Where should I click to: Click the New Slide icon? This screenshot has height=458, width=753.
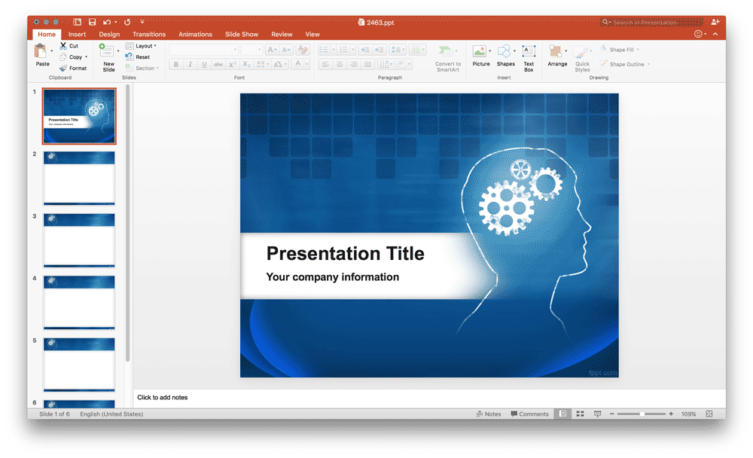[107, 52]
